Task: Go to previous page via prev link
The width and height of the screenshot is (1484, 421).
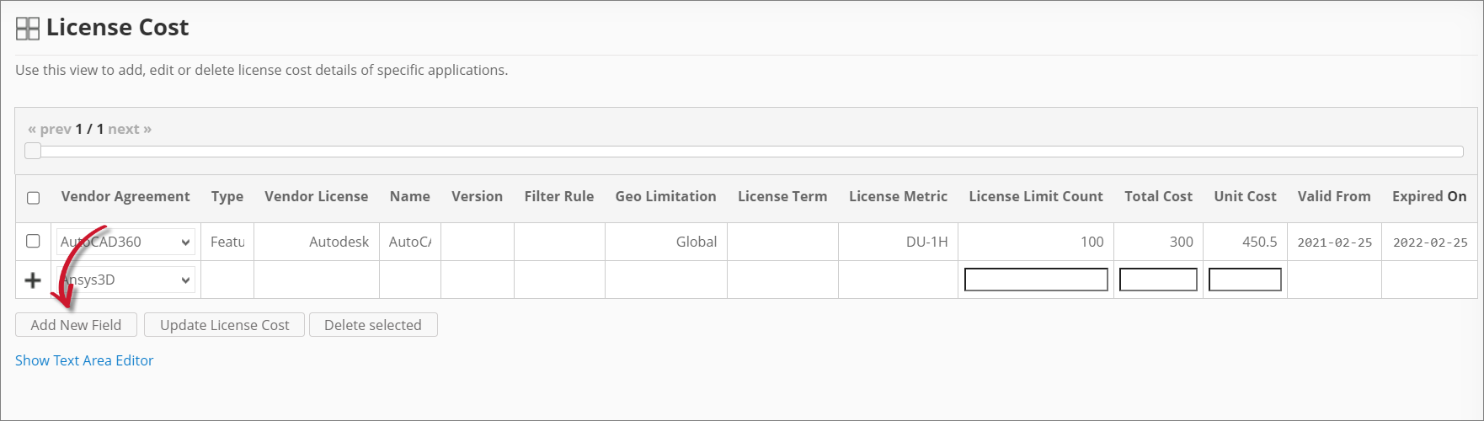Action: pos(50,129)
